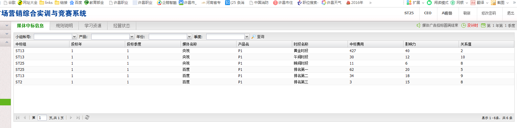
Task: Go to previous page icon
Action: (25, 118)
